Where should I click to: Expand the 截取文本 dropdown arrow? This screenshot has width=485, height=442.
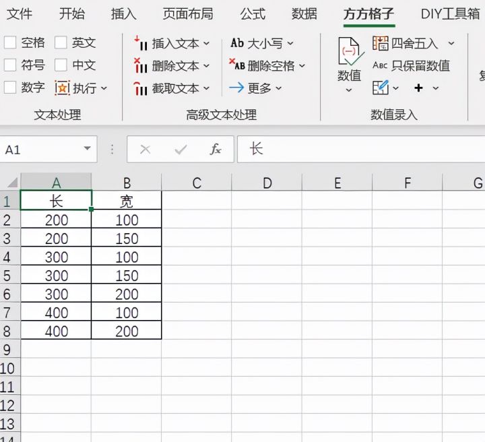[x=207, y=89]
